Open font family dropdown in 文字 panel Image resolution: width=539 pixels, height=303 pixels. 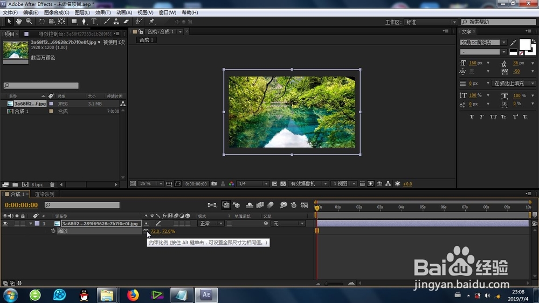click(x=483, y=43)
